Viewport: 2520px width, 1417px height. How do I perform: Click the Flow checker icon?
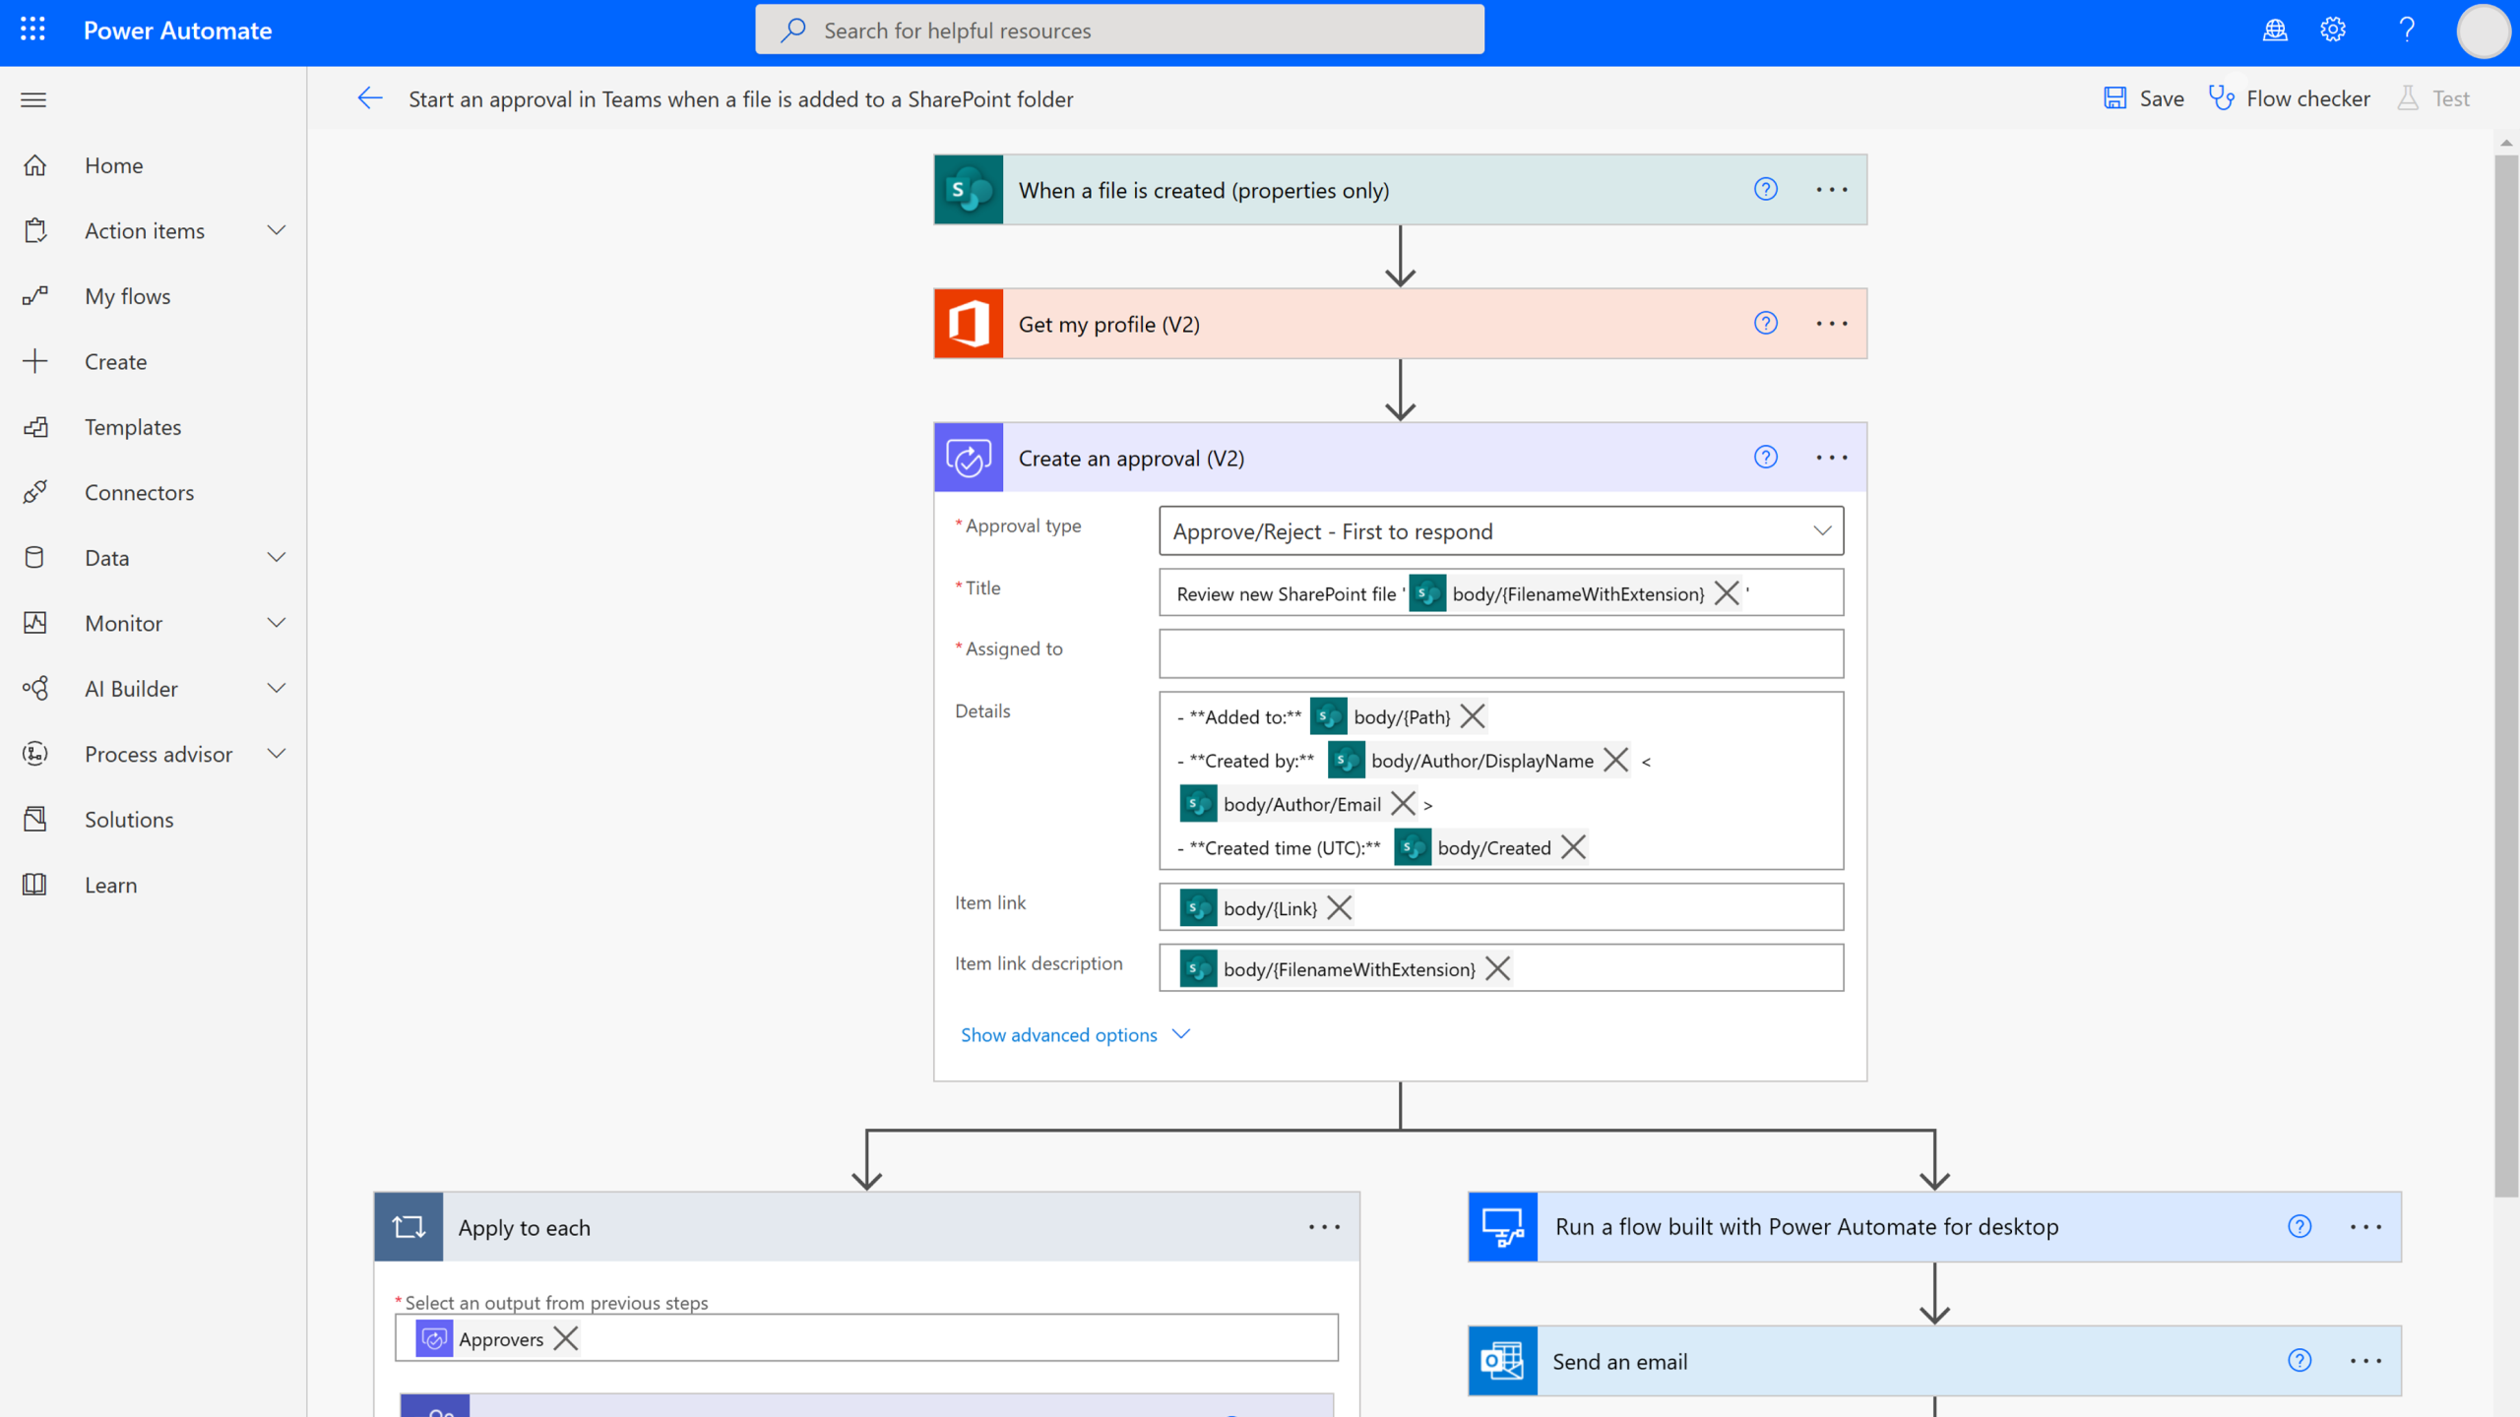point(2221,98)
